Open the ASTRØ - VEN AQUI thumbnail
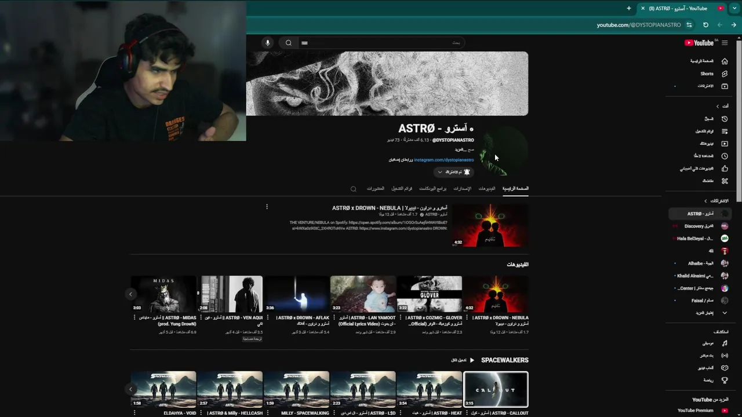742x417 pixels. coord(231,294)
